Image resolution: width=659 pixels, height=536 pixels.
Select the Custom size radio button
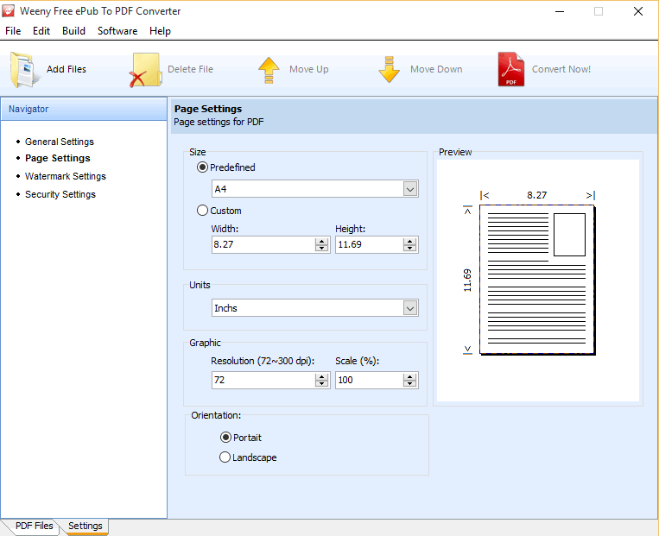(203, 211)
